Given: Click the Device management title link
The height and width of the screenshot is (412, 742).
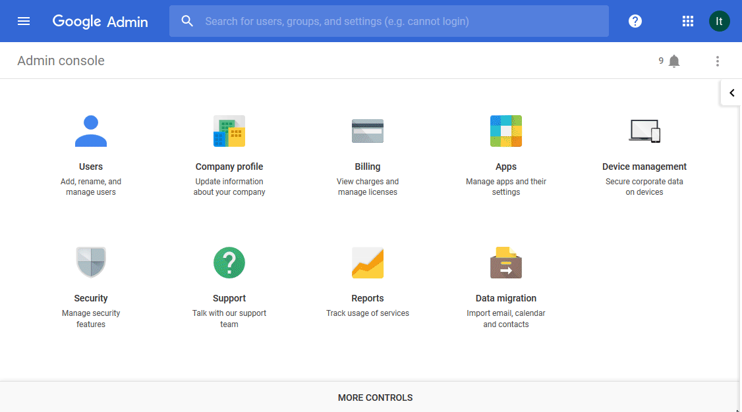Looking at the screenshot, I should point(644,167).
